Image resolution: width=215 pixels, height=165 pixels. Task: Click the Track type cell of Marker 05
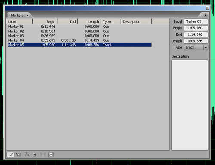click(107, 45)
